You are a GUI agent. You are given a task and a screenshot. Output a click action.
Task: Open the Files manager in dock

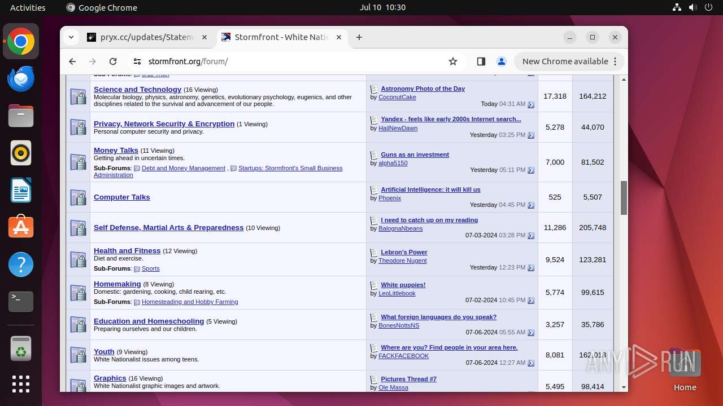[21, 116]
